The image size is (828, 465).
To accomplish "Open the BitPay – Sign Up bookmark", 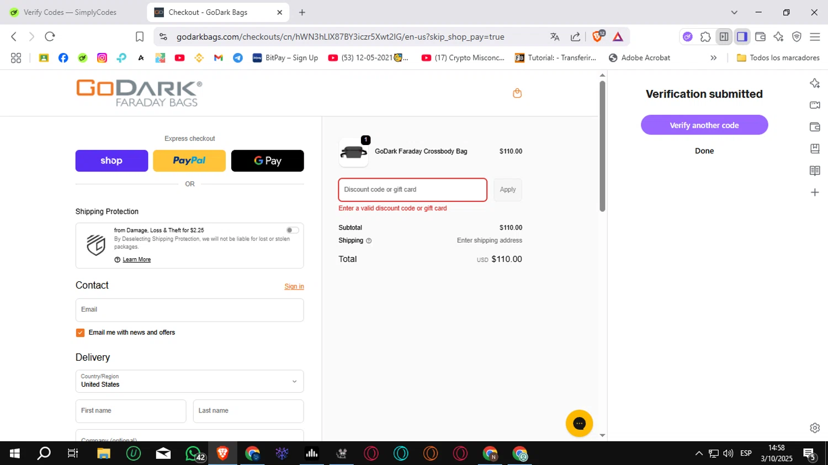I will [x=285, y=58].
